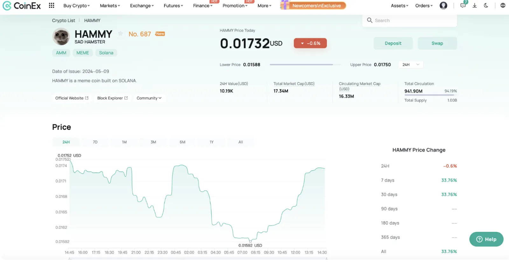
Task: Add HAMMY to favorites star
Action: 121,33
